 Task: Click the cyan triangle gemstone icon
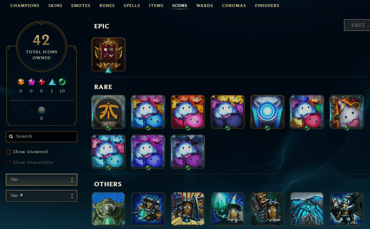(x=52, y=82)
